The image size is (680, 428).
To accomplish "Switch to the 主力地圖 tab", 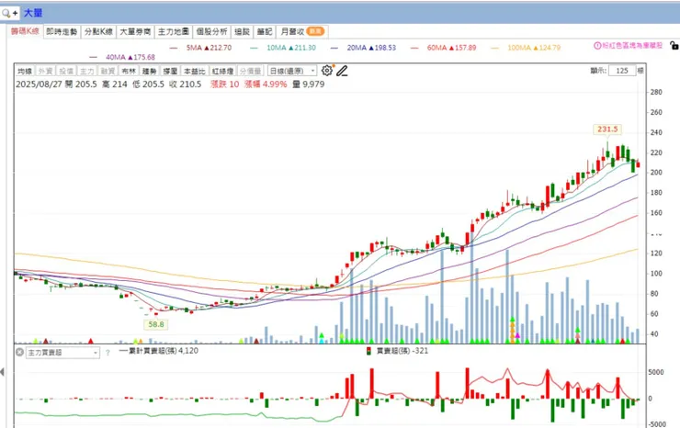I will (174, 31).
